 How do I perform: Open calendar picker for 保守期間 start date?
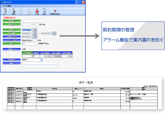[x=35, y=34]
